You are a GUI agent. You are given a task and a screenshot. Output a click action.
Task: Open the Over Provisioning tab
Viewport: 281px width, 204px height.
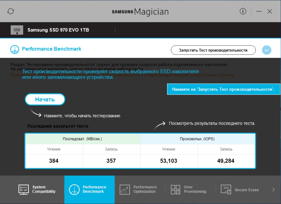click(190, 189)
